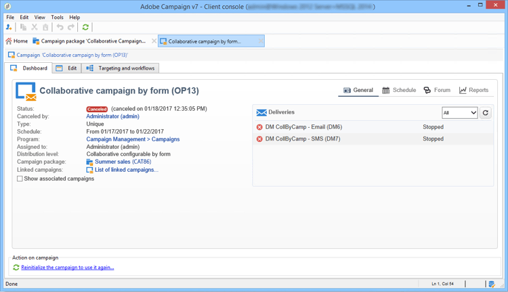Open List of linked campaigns link
Image resolution: width=508 pixels, height=292 pixels.
[127, 170]
